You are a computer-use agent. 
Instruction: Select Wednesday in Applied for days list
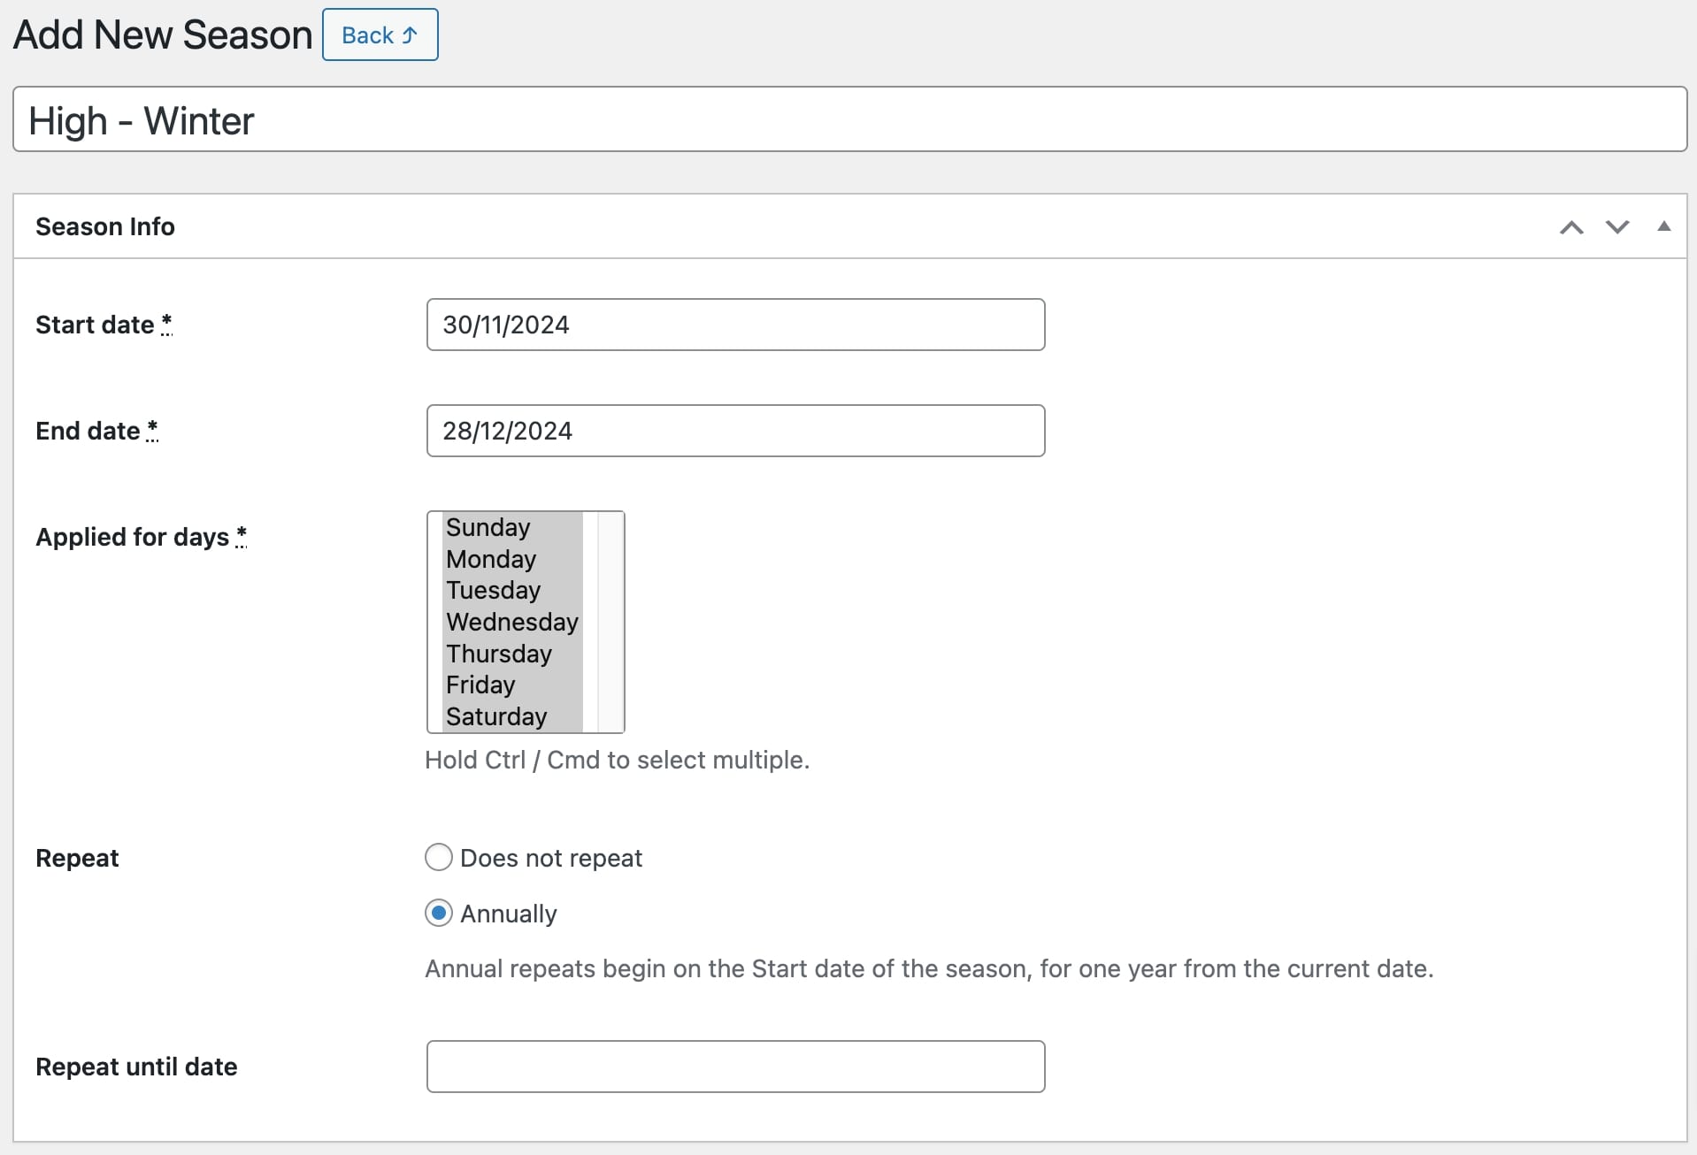click(x=512, y=623)
